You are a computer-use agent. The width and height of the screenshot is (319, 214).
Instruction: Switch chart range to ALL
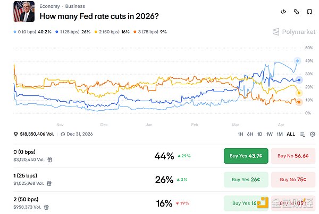[x=291, y=135]
